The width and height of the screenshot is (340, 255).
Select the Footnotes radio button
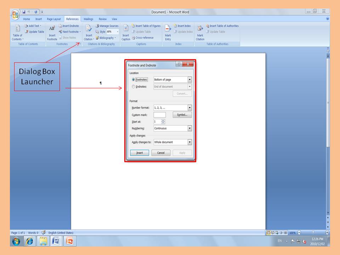133,80
